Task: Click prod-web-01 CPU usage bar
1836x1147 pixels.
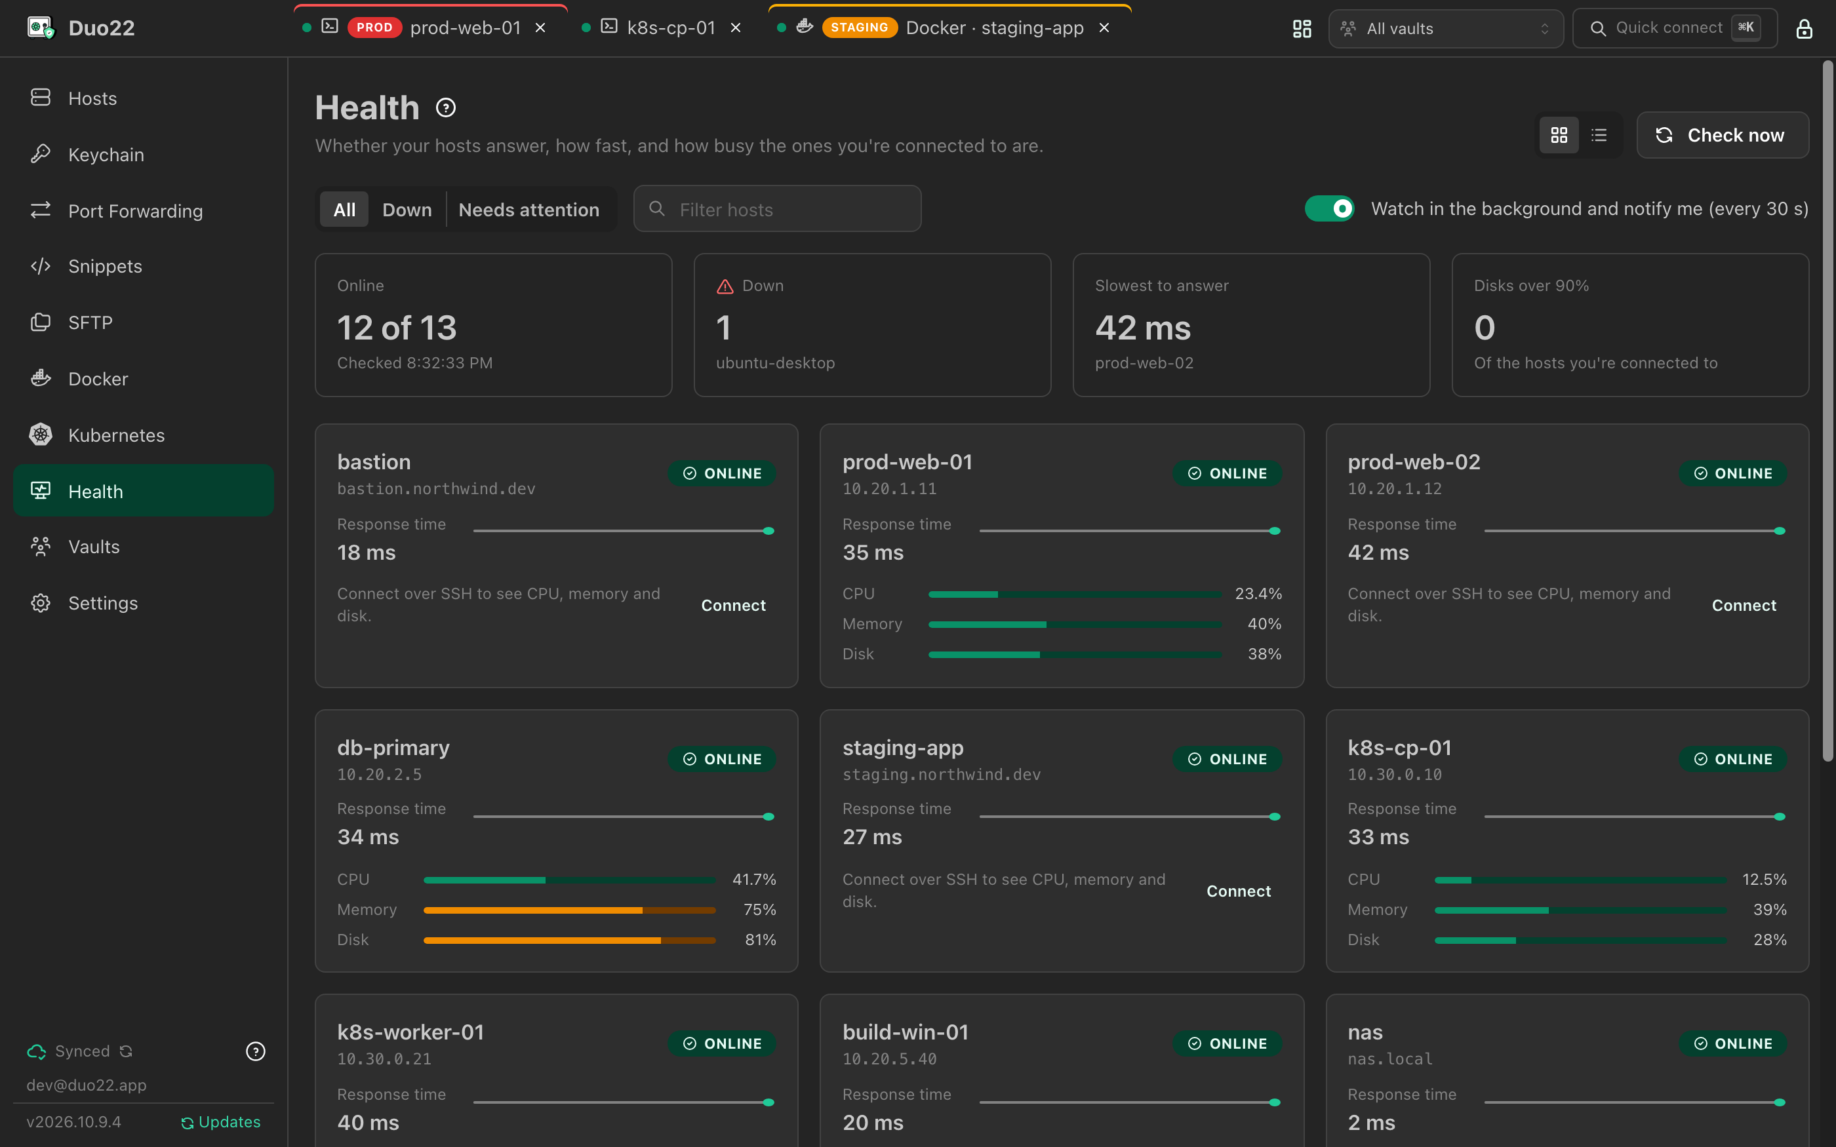Action: click(x=1075, y=594)
